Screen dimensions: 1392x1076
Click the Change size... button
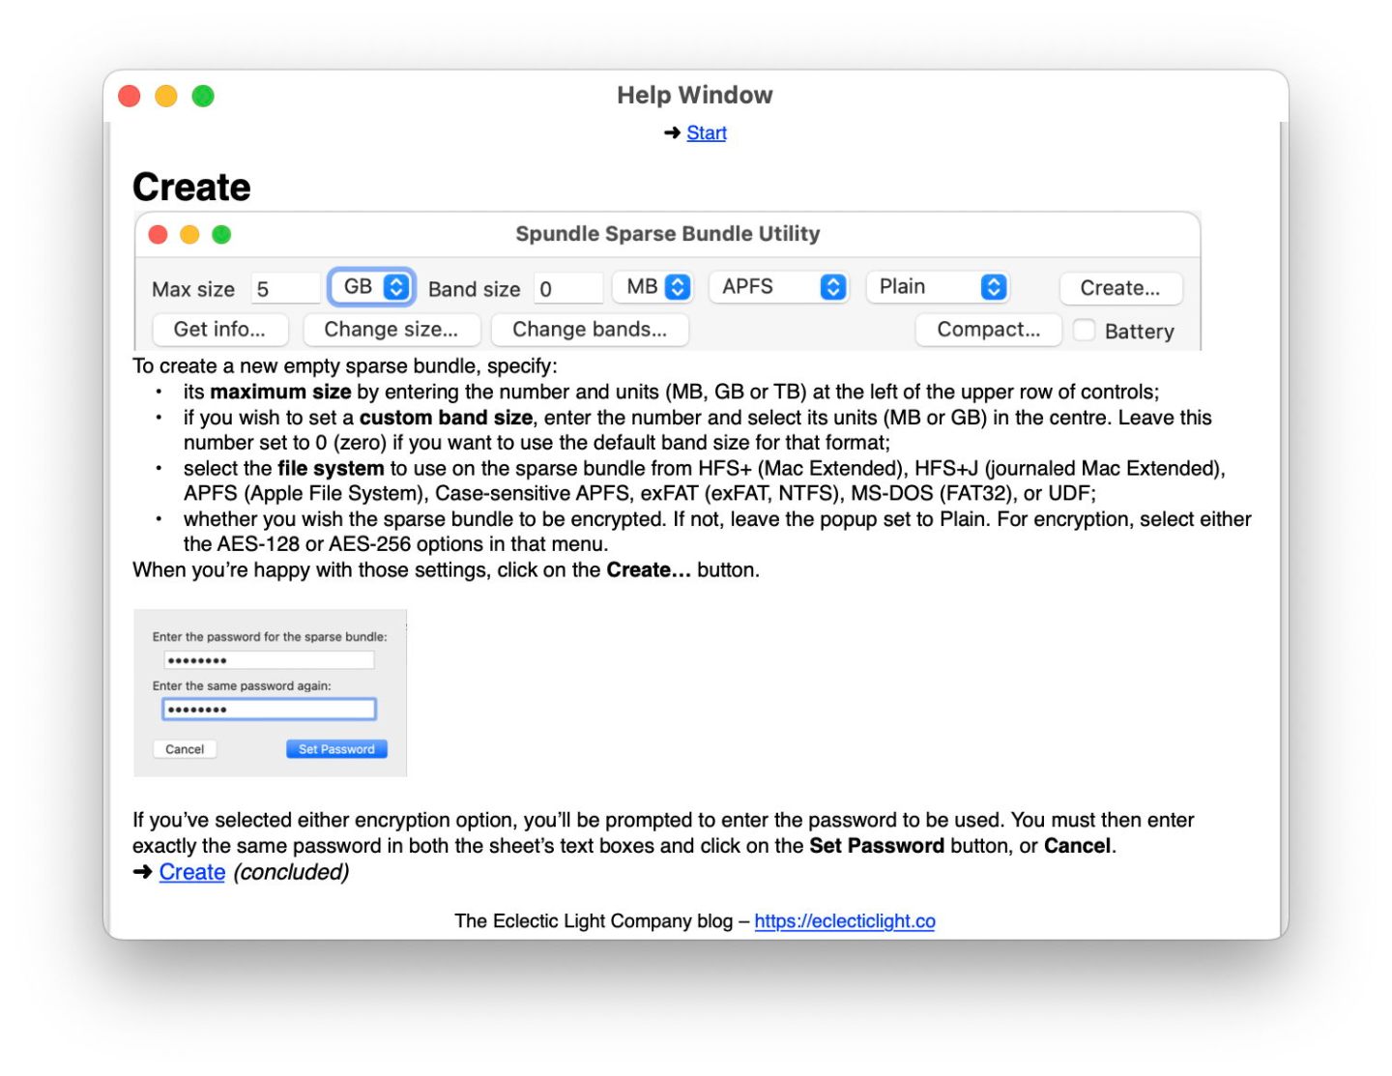[x=391, y=330]
